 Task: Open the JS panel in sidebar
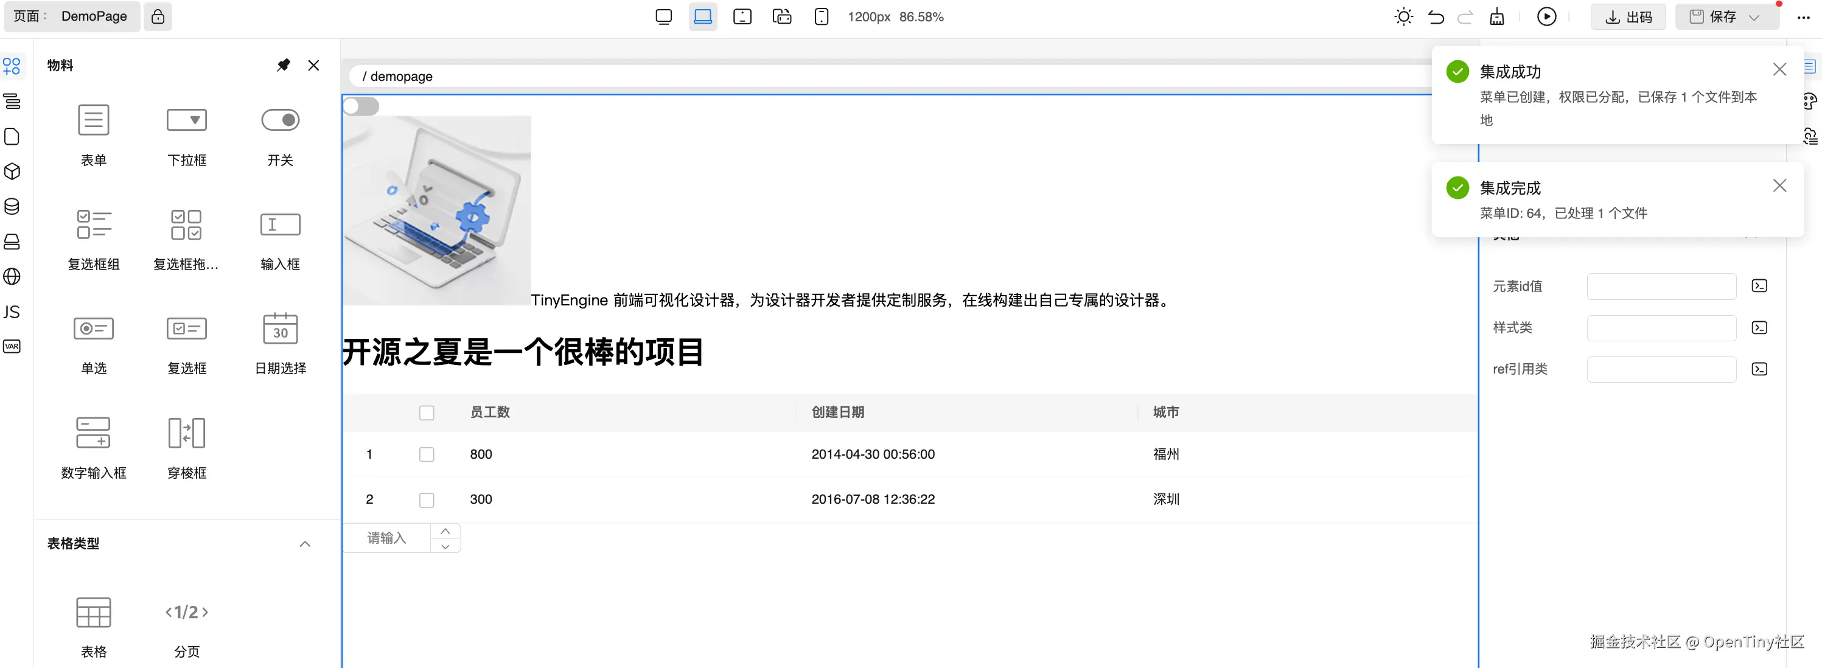click(12, 311)
